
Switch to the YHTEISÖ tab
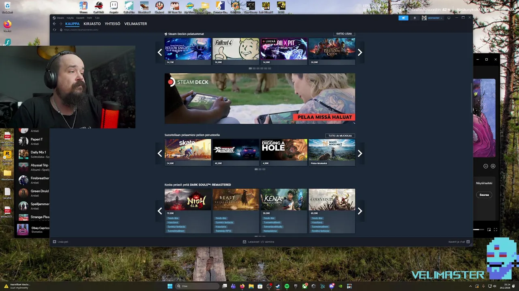112,24
